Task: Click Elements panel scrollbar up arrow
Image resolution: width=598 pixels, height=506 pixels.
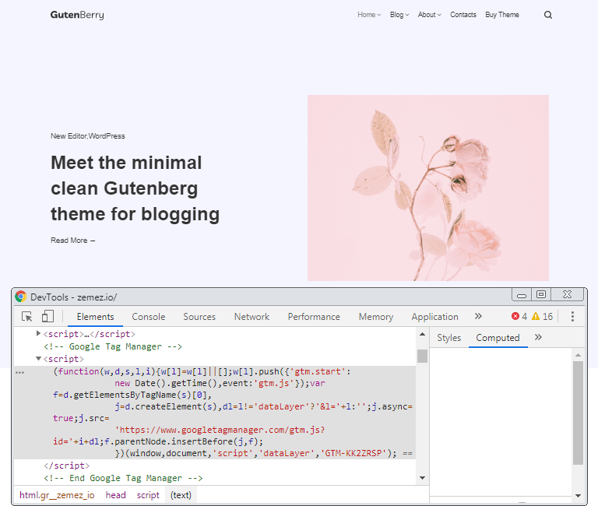Action: pyautogui.click(x=422, y=334)
